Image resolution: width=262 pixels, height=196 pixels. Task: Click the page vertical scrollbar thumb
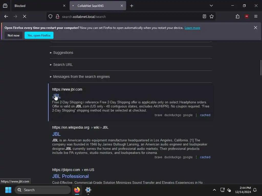[x=261, y=67]
